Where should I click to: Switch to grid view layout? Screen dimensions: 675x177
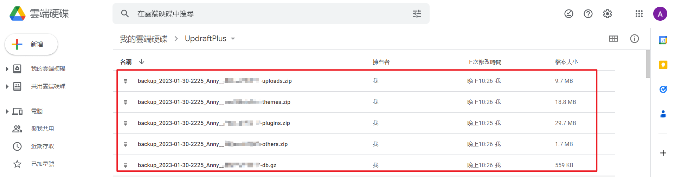(613, 39)
